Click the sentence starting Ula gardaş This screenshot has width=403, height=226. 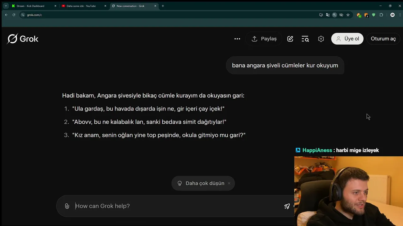(x=148, y=109)
